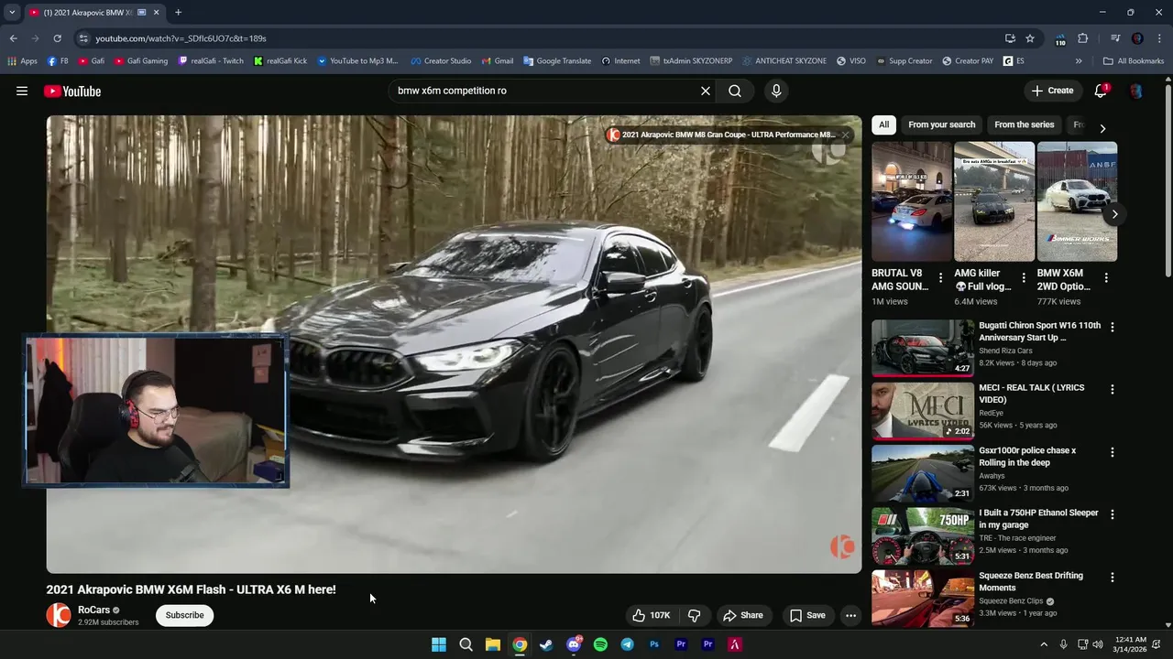Select the All filter chip
This screenshot has height=659, width=1173.
coord(883,124)
